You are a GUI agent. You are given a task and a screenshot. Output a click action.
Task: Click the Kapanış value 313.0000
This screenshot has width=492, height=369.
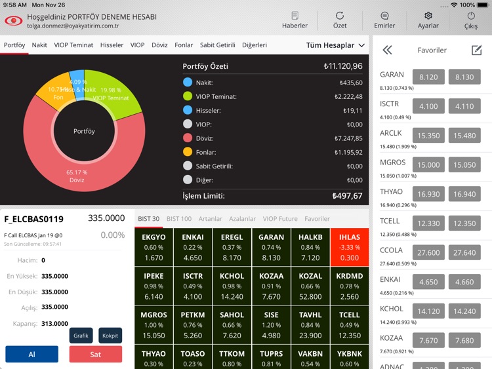pyautogui.click(x=54, y=324)
